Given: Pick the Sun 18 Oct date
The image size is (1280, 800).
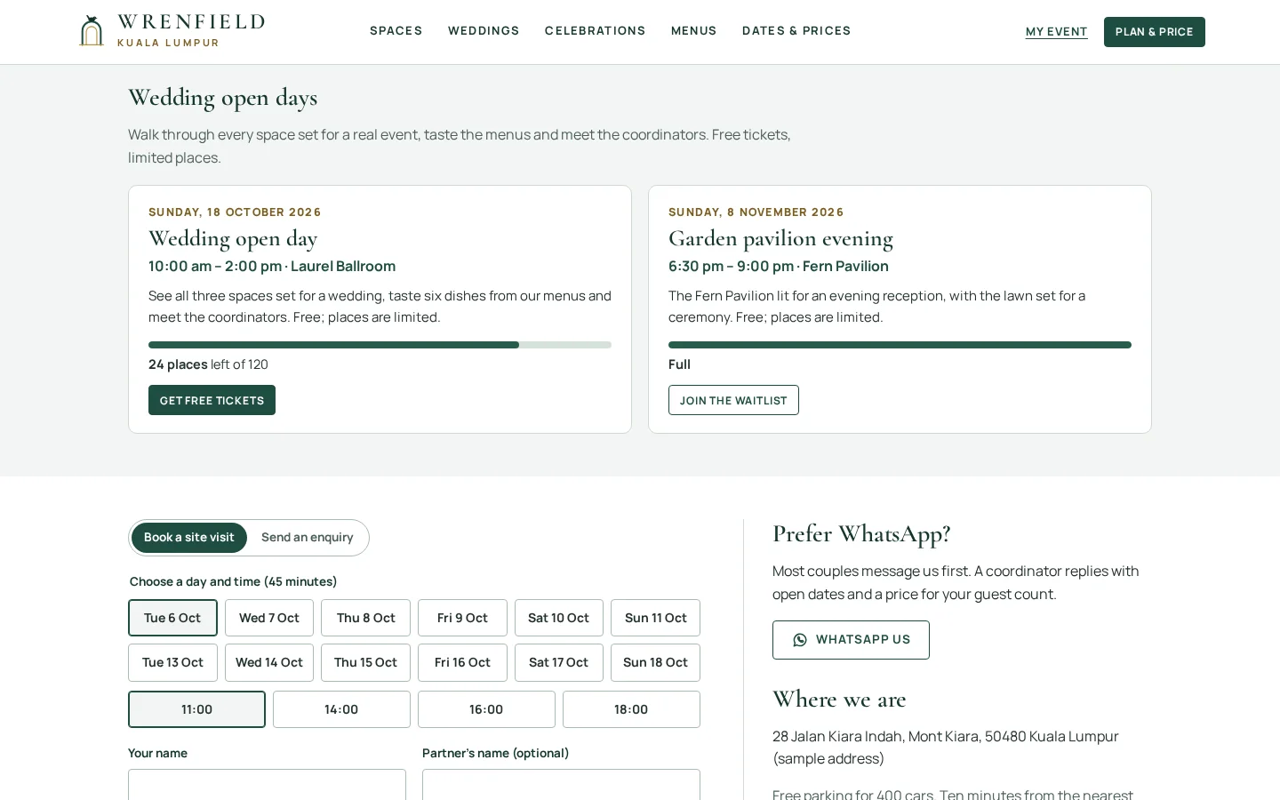Looking at the screenshot, I should click(x=656, y=662).
